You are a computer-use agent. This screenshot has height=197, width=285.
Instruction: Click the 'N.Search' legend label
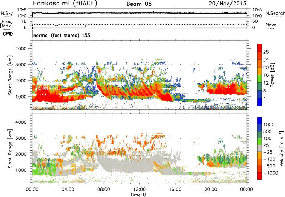(x=275, y=13)
